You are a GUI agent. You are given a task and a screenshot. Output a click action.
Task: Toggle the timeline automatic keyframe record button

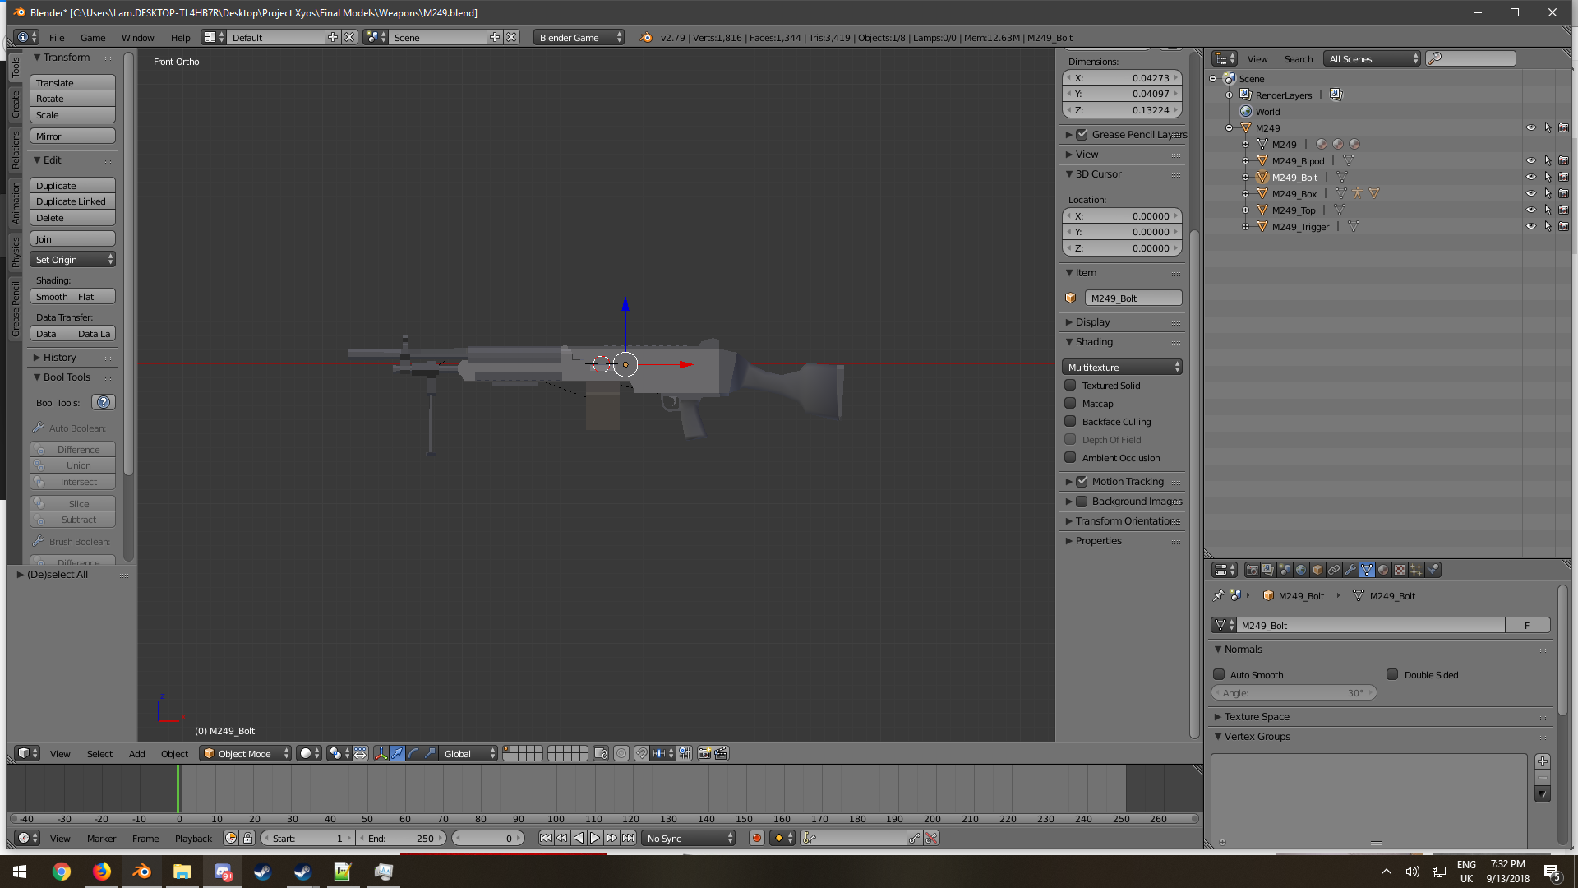757,838
